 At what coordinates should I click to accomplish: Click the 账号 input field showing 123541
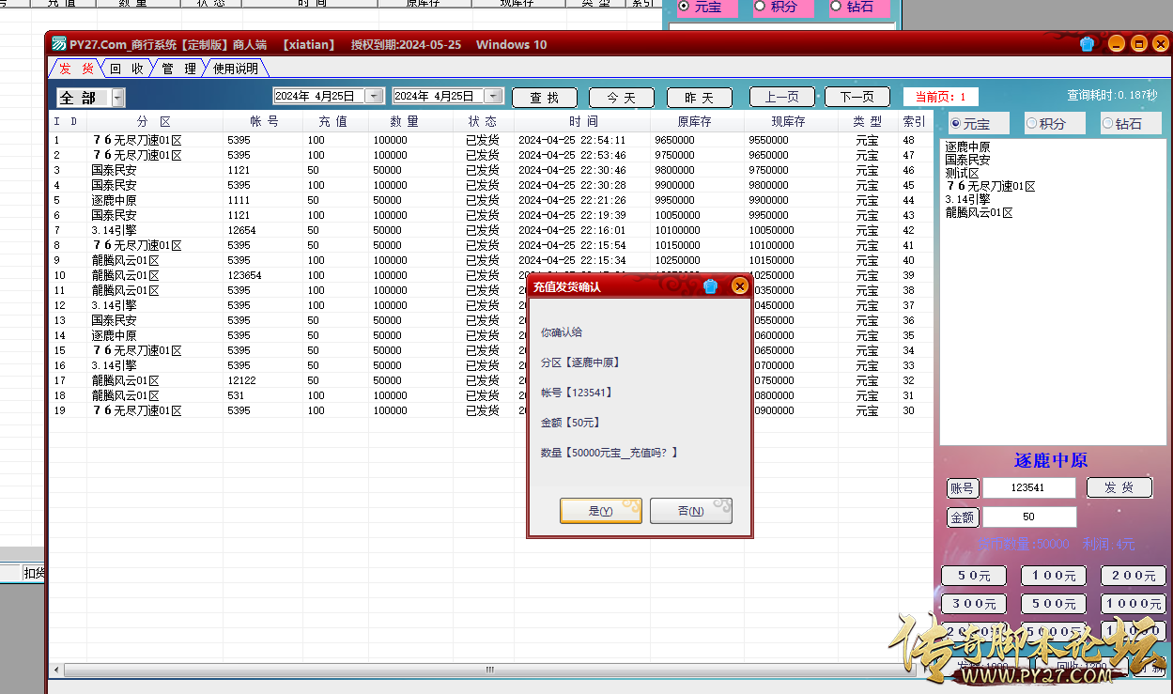click(1029, 488)
